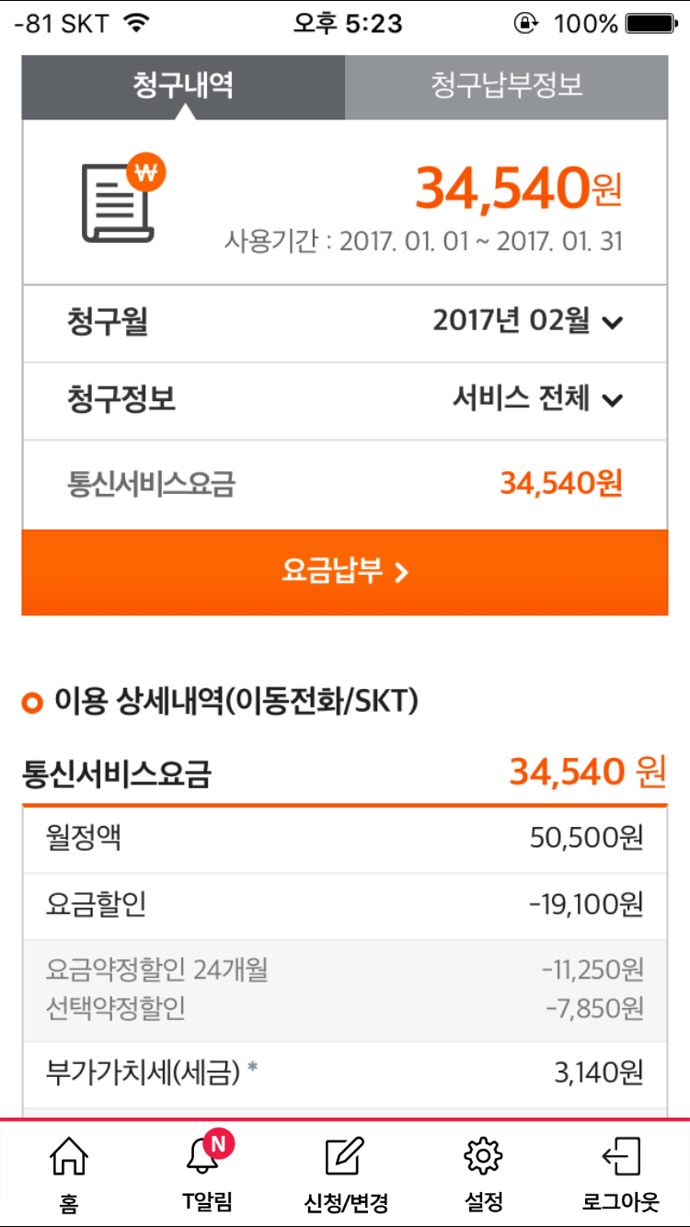
Task: Tap the 통신서비스요금 34,540원 summary row
Action: (344, 484)
